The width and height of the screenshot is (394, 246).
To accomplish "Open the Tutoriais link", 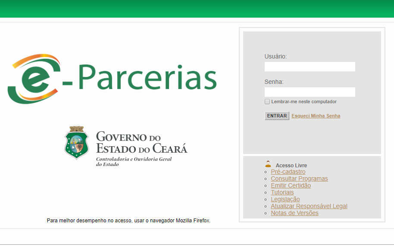I will tap(282, 193).
